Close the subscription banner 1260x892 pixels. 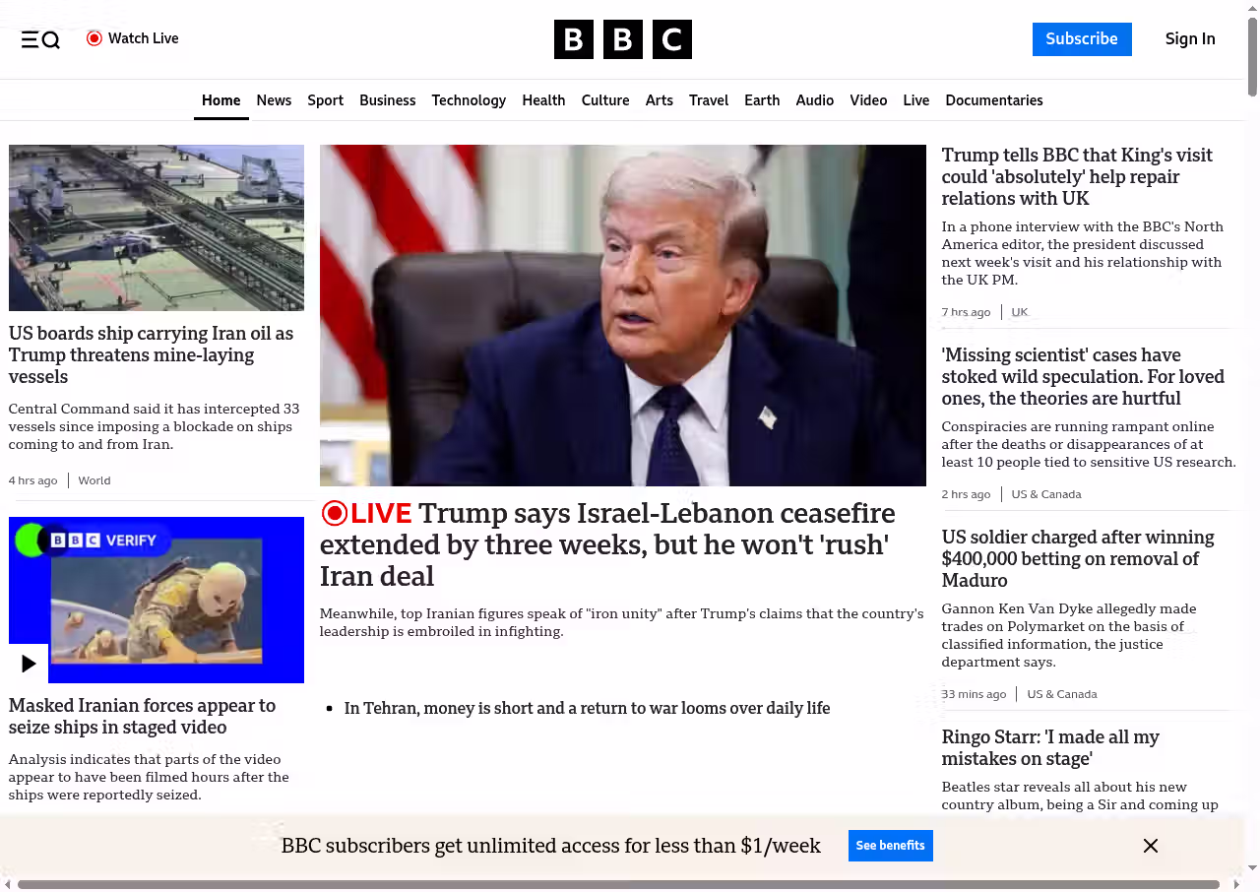(x=1150, y=846)
